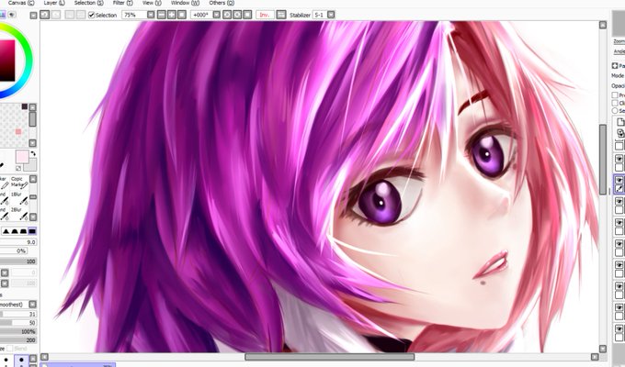This screenshot has width=625, height=367.
Task: Toggle visibility eye of the bottom layer
Action: pyautogui.click(x=619, y=328)
